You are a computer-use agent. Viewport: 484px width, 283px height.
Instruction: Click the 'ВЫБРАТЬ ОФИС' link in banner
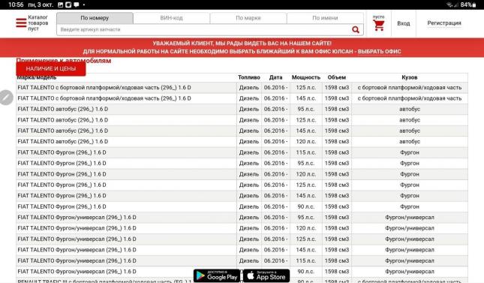(x=380, y=52)
